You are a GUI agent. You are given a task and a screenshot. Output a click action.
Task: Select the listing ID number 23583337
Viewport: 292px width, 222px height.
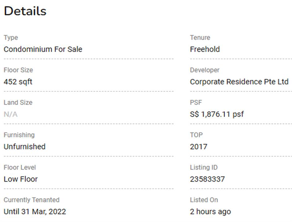pyautogui.click(x=207, y=179)
